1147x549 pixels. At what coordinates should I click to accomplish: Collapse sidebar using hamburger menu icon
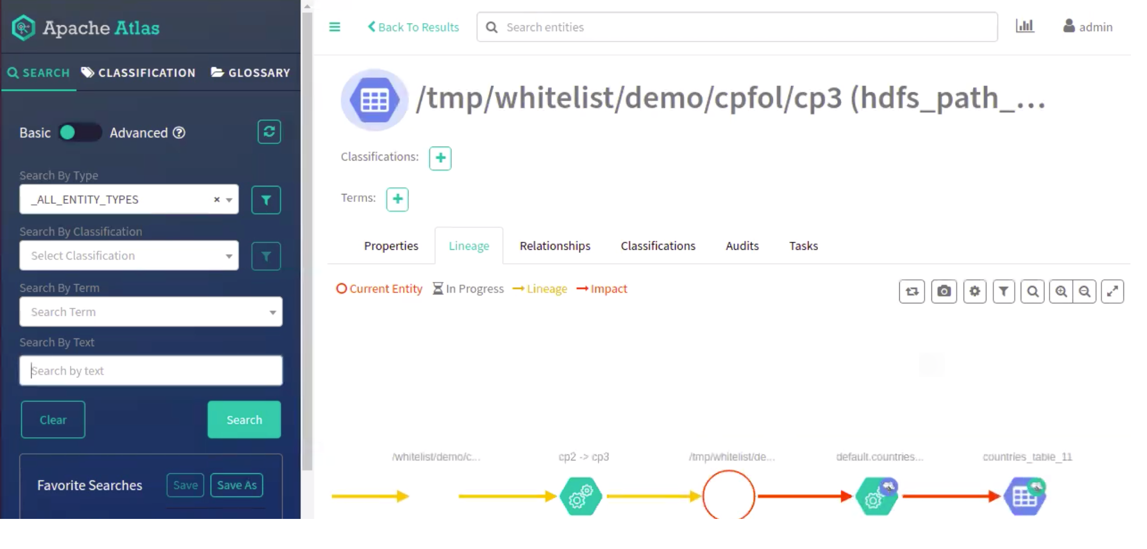pyautogui.click(x=334, y=27)
